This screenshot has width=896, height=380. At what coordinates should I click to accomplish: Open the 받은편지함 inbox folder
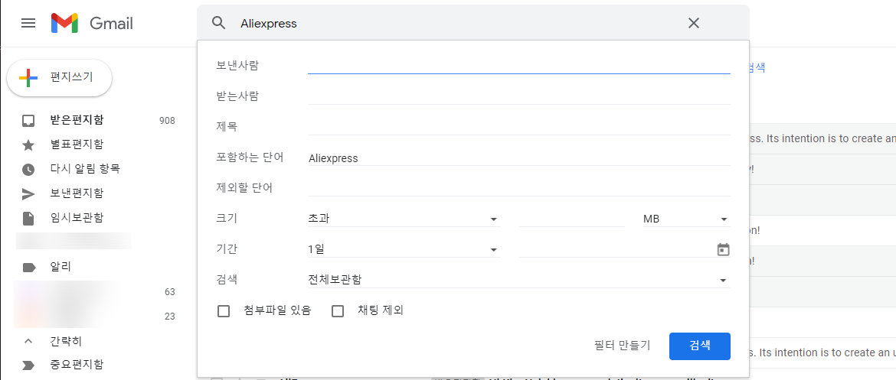click(x=77, y=120)
